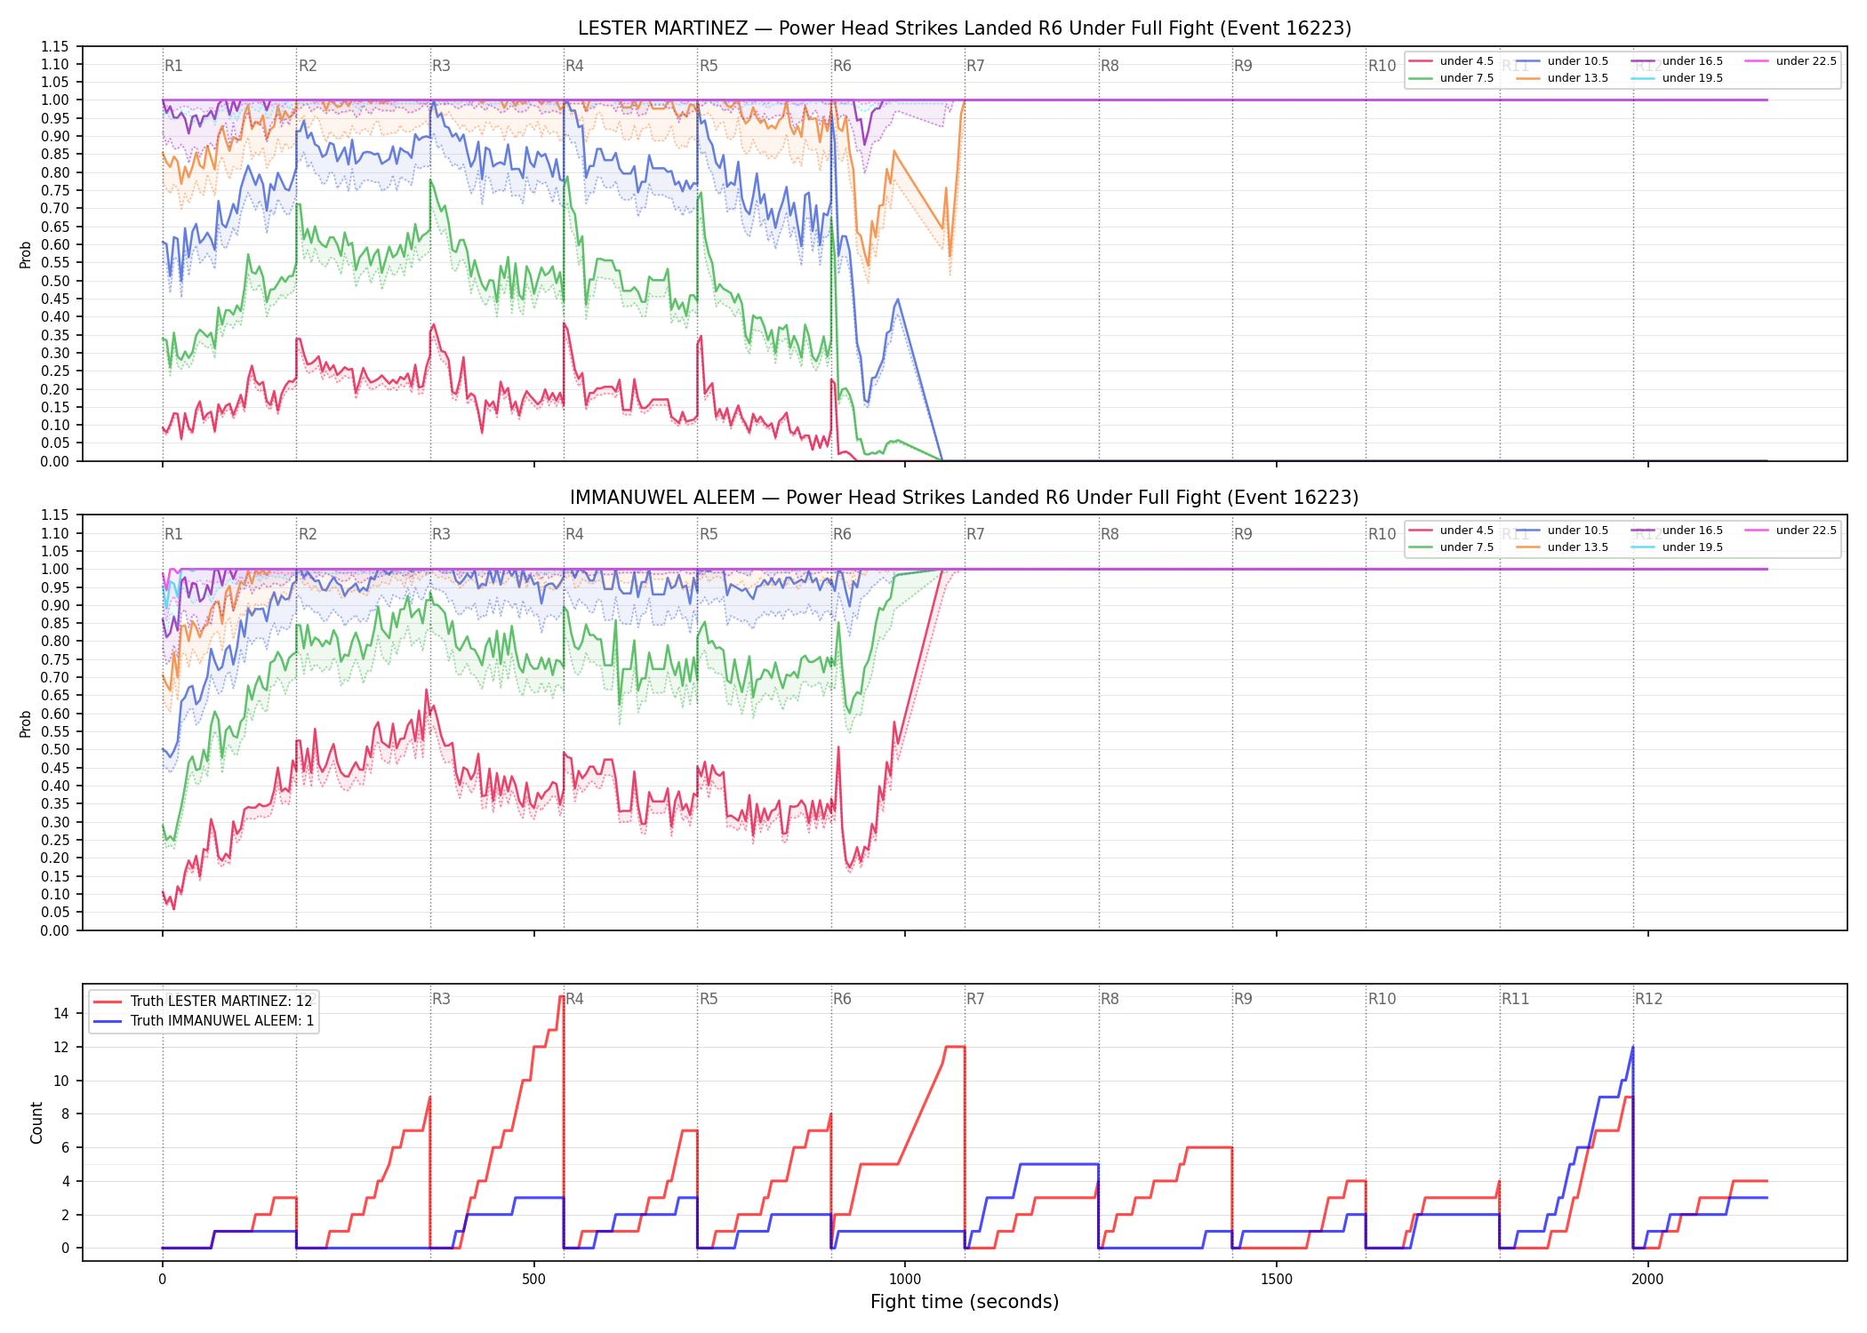1867x1333 pixels.
Task: Click the R7 round marker in Martinez chart
Action: 975,66
